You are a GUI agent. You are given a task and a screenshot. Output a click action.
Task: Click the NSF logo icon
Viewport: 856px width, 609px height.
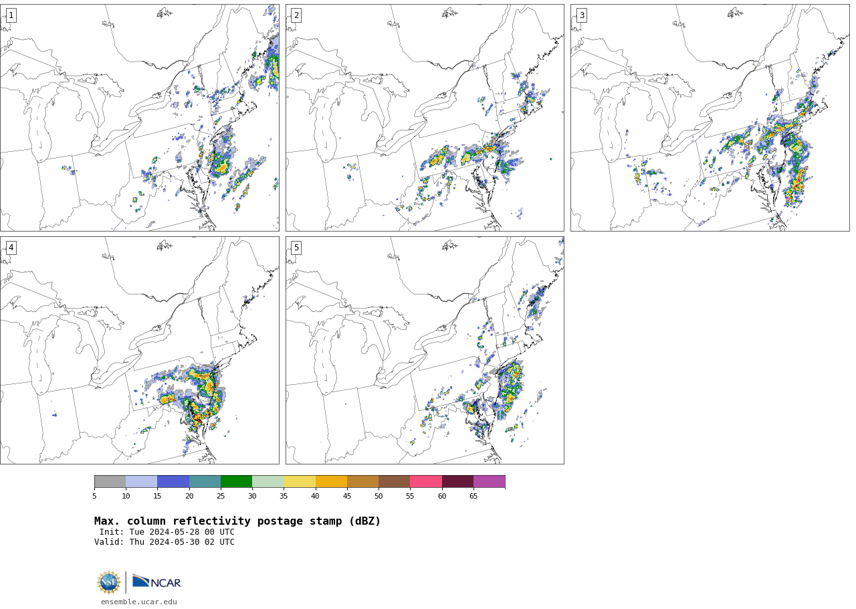(109, 582)
